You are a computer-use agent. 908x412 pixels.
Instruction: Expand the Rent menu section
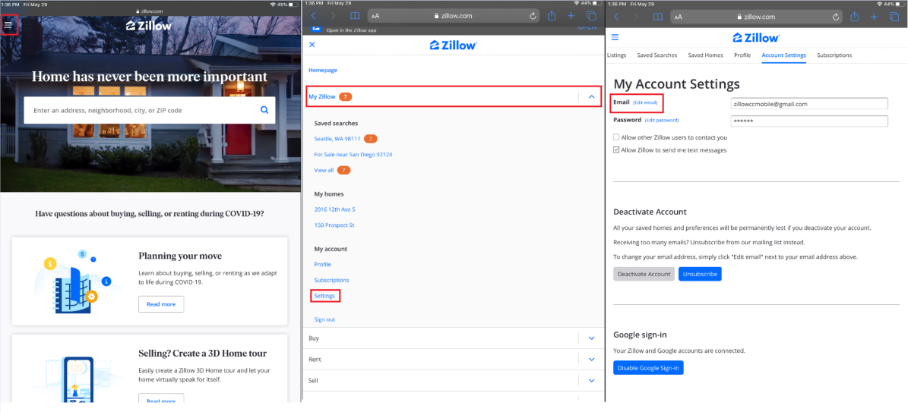pos(591,360)
